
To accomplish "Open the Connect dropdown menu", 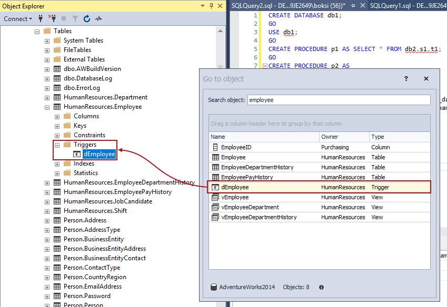I will click(x=17, y=19).
